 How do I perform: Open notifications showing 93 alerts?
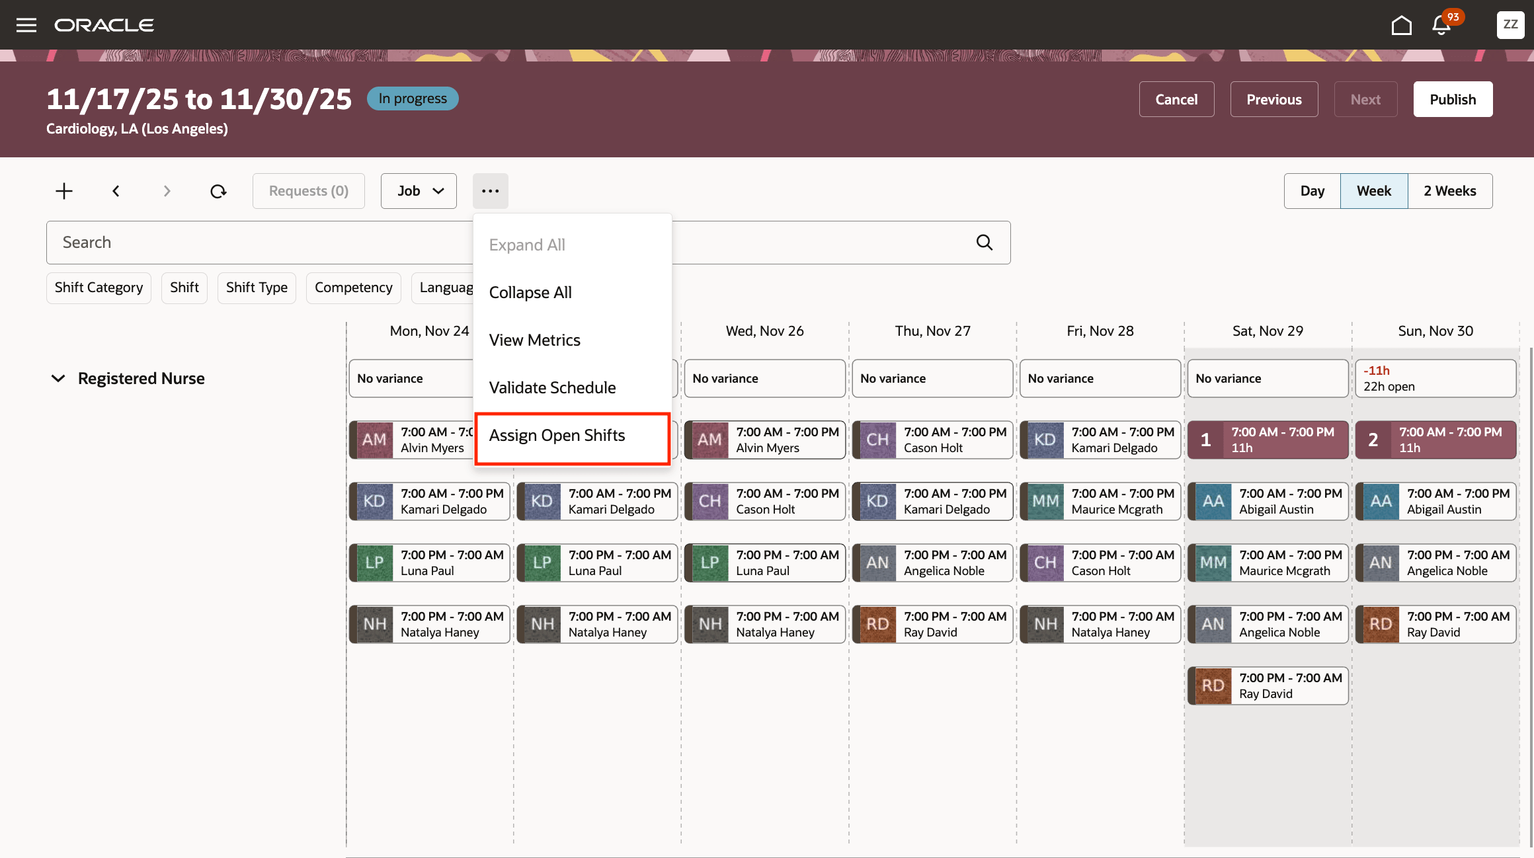[1441, 25]
